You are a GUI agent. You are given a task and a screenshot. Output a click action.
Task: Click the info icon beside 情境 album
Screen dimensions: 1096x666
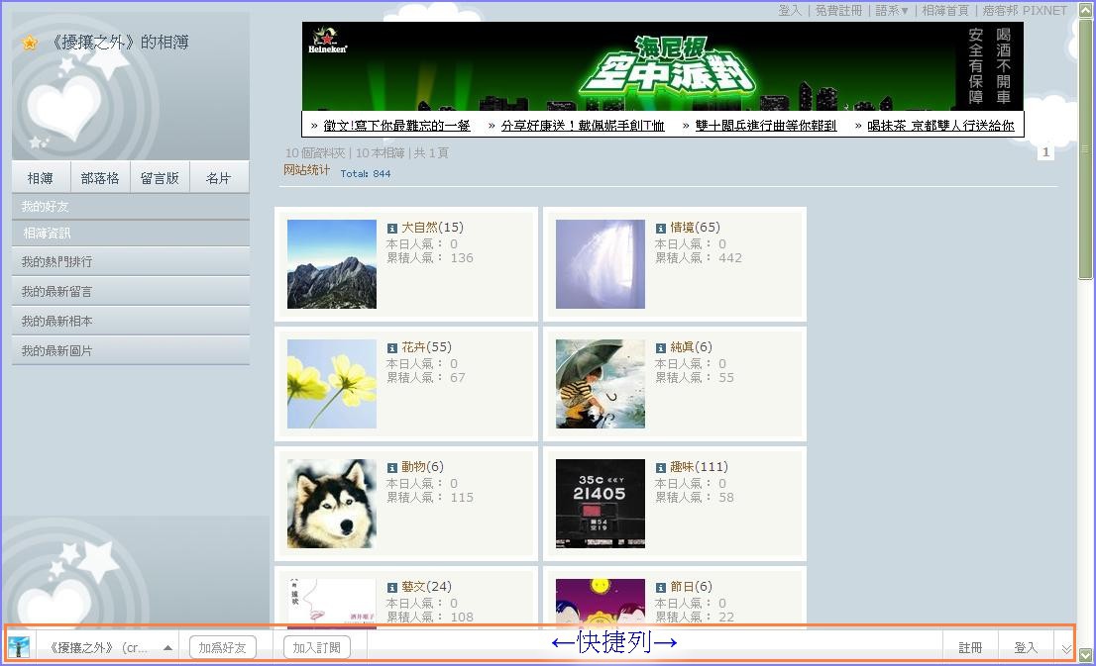coord(661,229)
